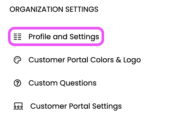Screen dimensions: 173x120
Task: Click the Organization Settings heading
Action: [54, 9]
